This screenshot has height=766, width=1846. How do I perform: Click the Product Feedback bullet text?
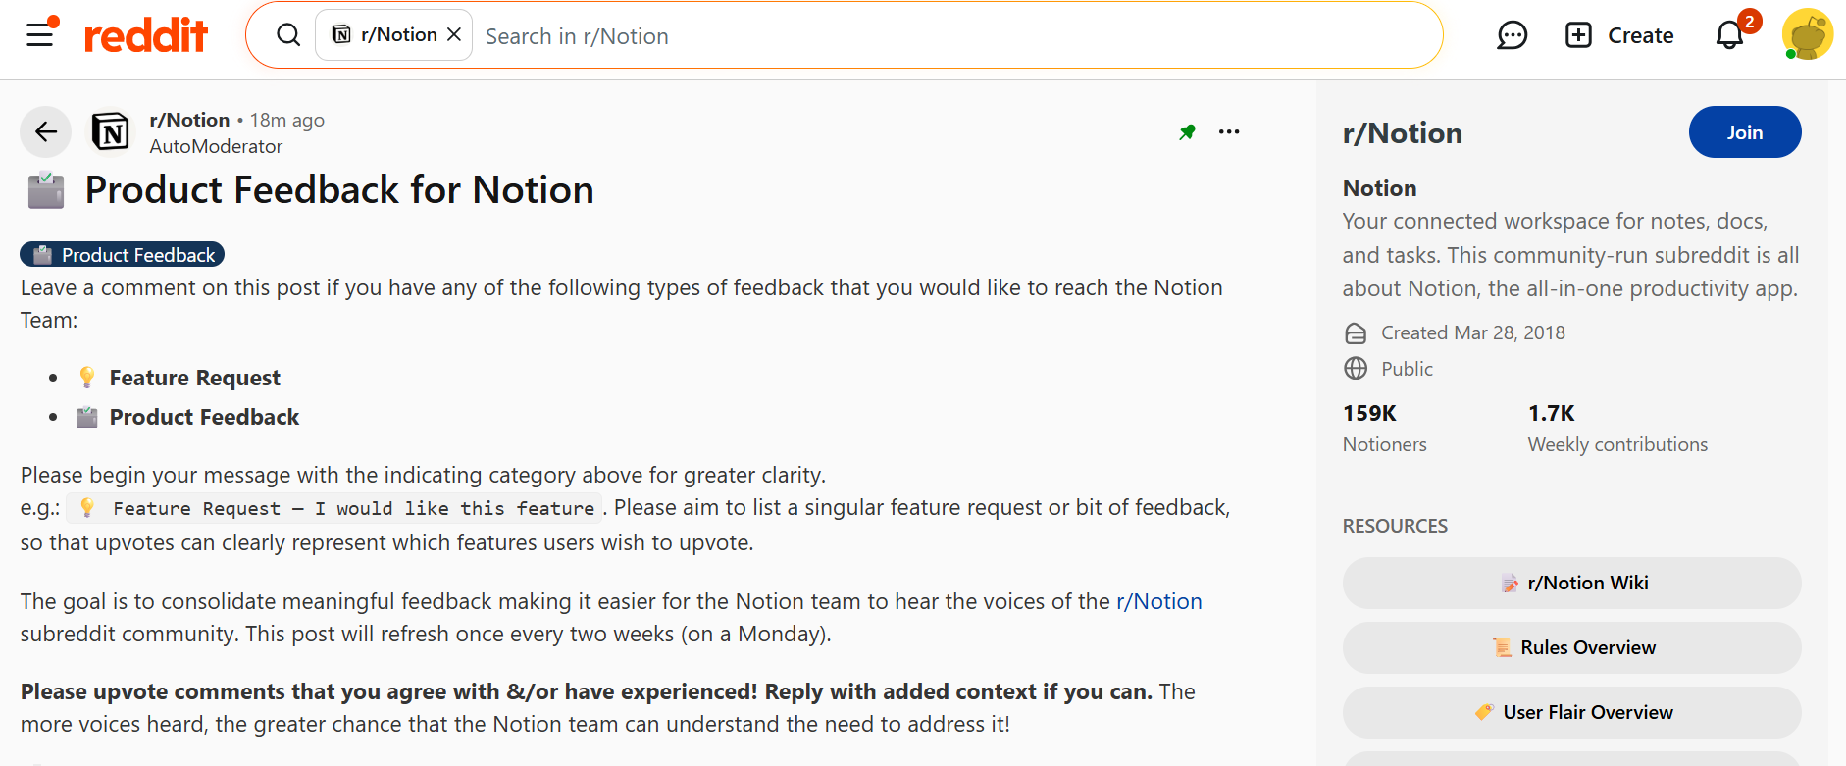tap(204, 417)
